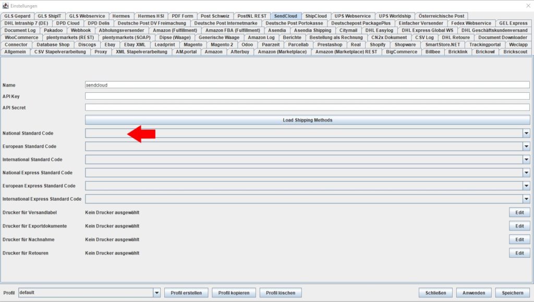Switch to the GLS Gepard tab

point(17,16)
